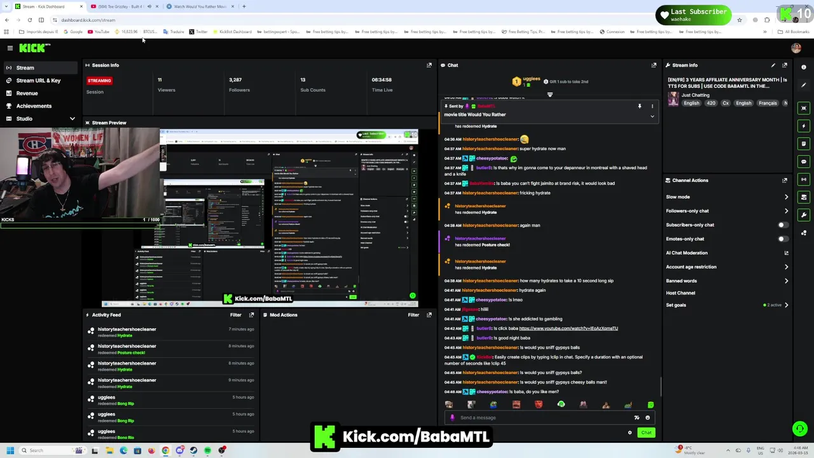Pop out the Mod Actions panel

429,315
